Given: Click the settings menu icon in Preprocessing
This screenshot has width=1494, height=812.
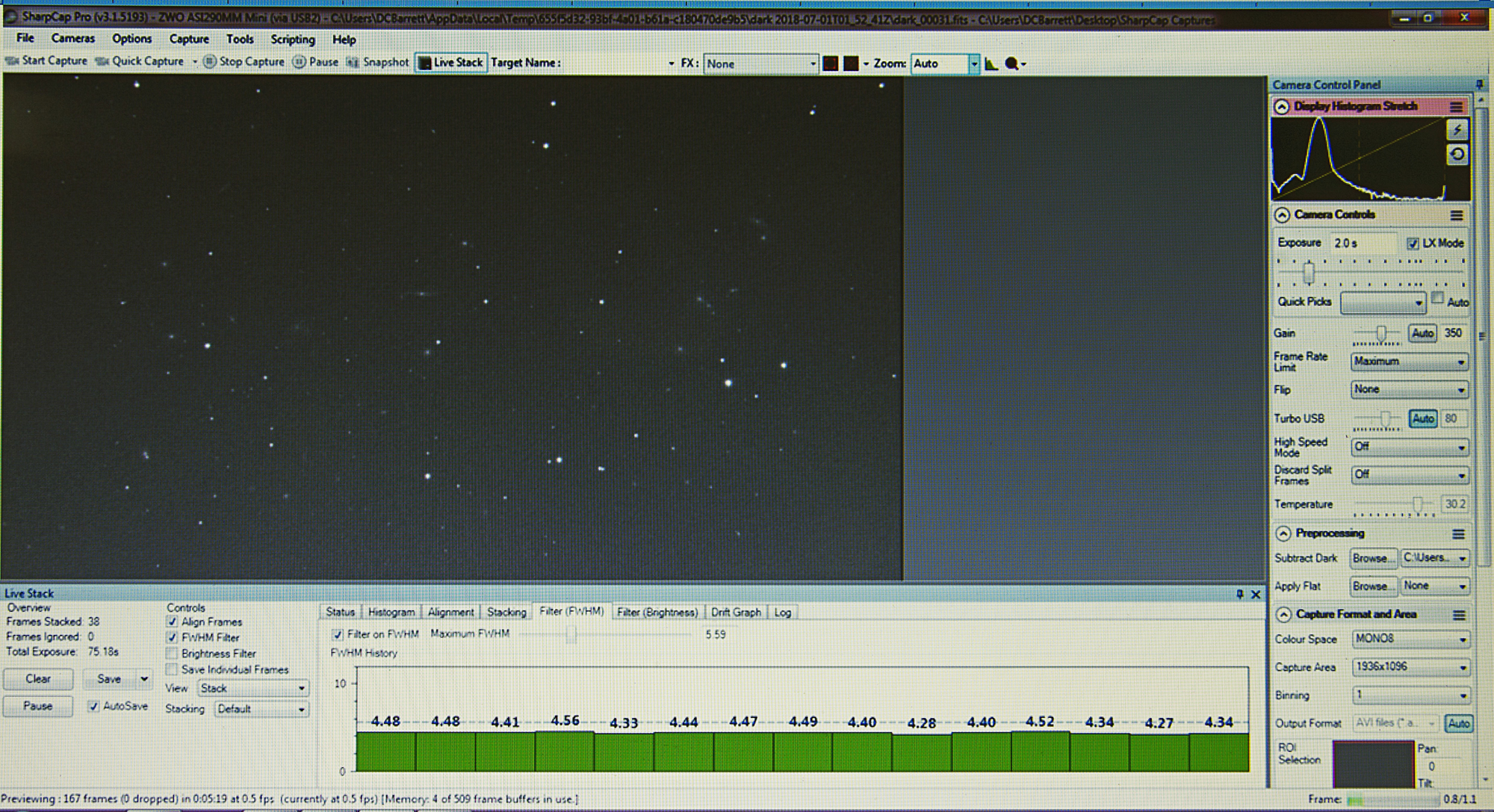Looking at the screenshot, I should 1457,534.
